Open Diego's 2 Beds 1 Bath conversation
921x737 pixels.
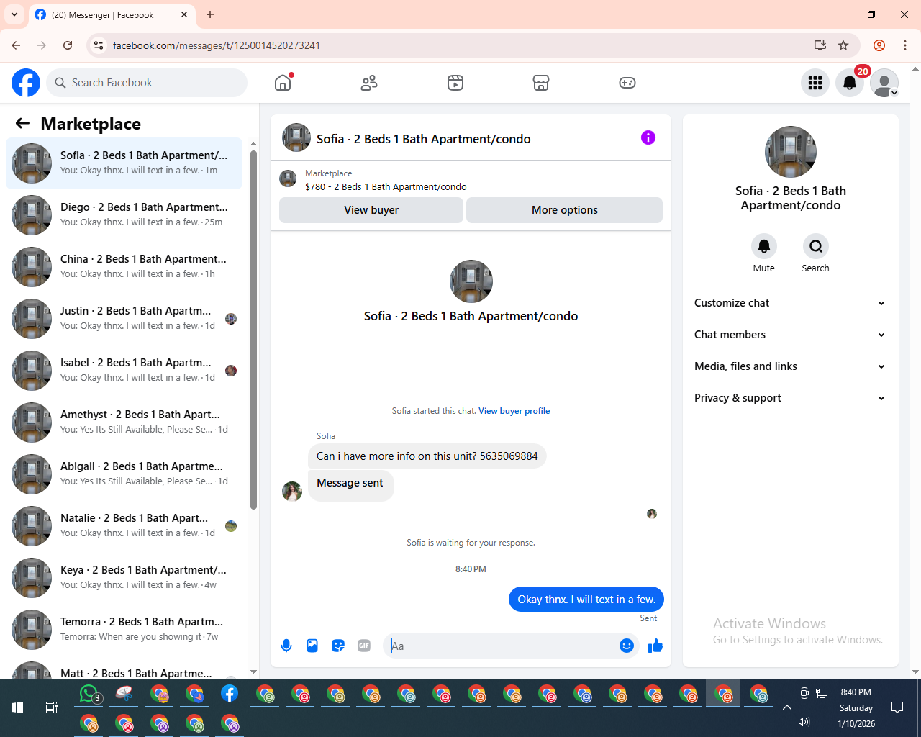pos(124,215)
